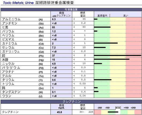Image resolution: width=142 pixels, height=115 pixels.
Task: Click the "Toxic Metals; Urine" title
Action: pyautogui.click(x=18, y=3)
